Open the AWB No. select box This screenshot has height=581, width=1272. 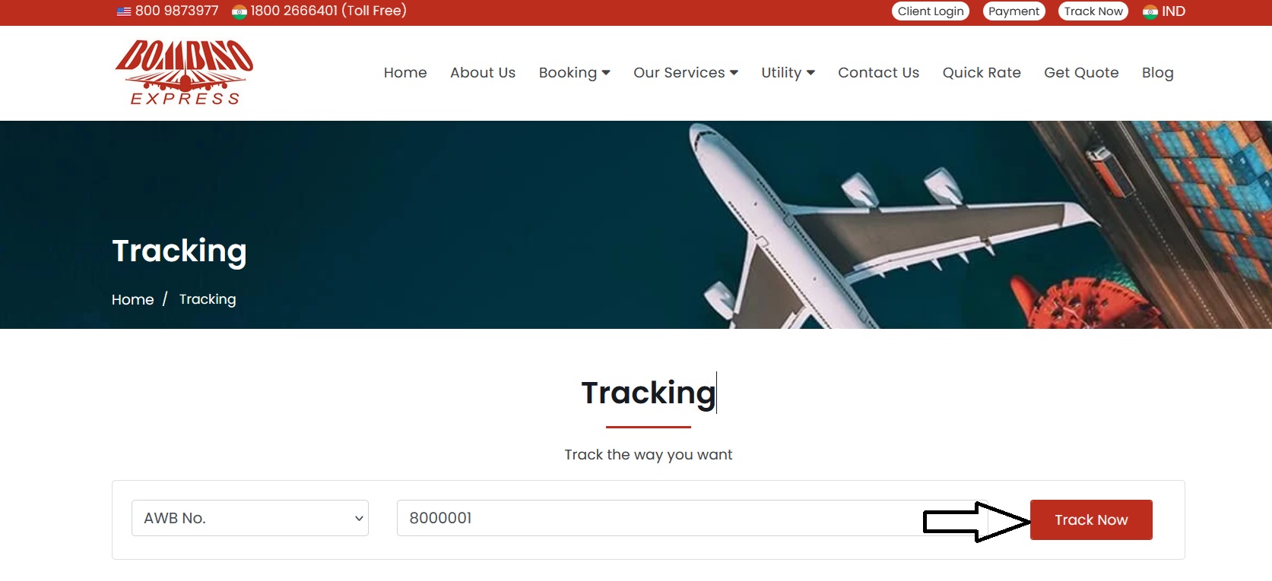click(x=250, y=518)
